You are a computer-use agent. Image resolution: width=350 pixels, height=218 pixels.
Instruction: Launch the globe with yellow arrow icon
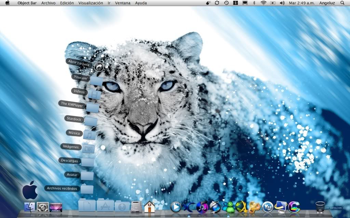pos(241,207)
